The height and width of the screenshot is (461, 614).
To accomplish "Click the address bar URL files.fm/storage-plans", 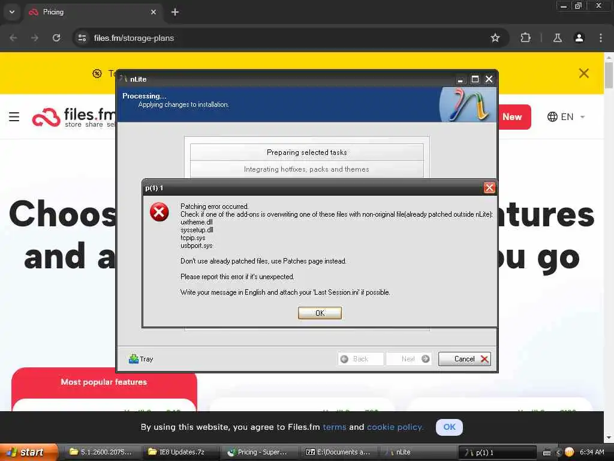I will 134,38.
